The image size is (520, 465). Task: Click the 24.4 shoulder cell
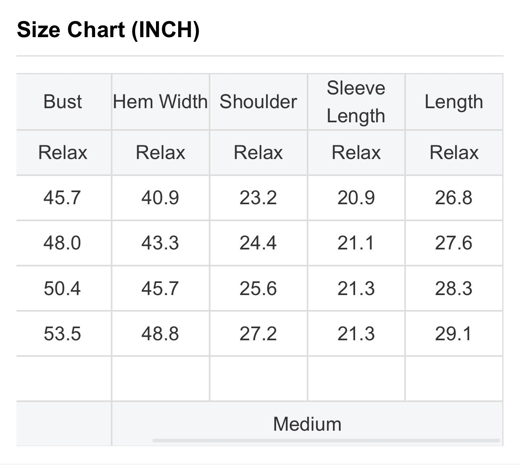point(258,243)
